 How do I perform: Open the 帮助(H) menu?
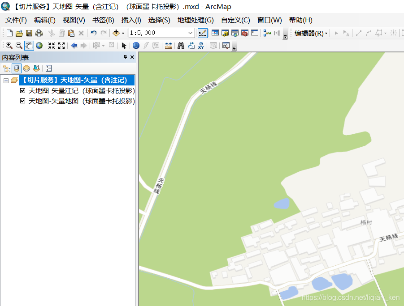301,20
